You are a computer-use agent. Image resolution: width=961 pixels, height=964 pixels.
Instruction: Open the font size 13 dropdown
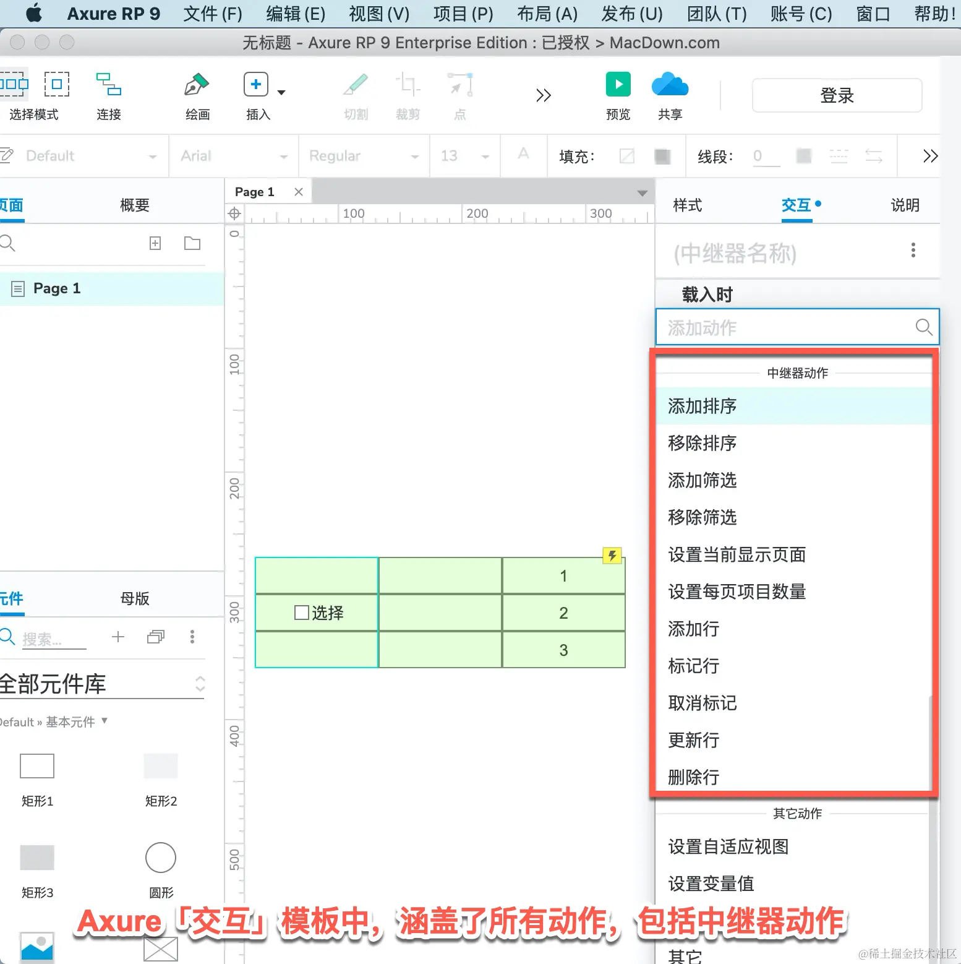(465, 156)
